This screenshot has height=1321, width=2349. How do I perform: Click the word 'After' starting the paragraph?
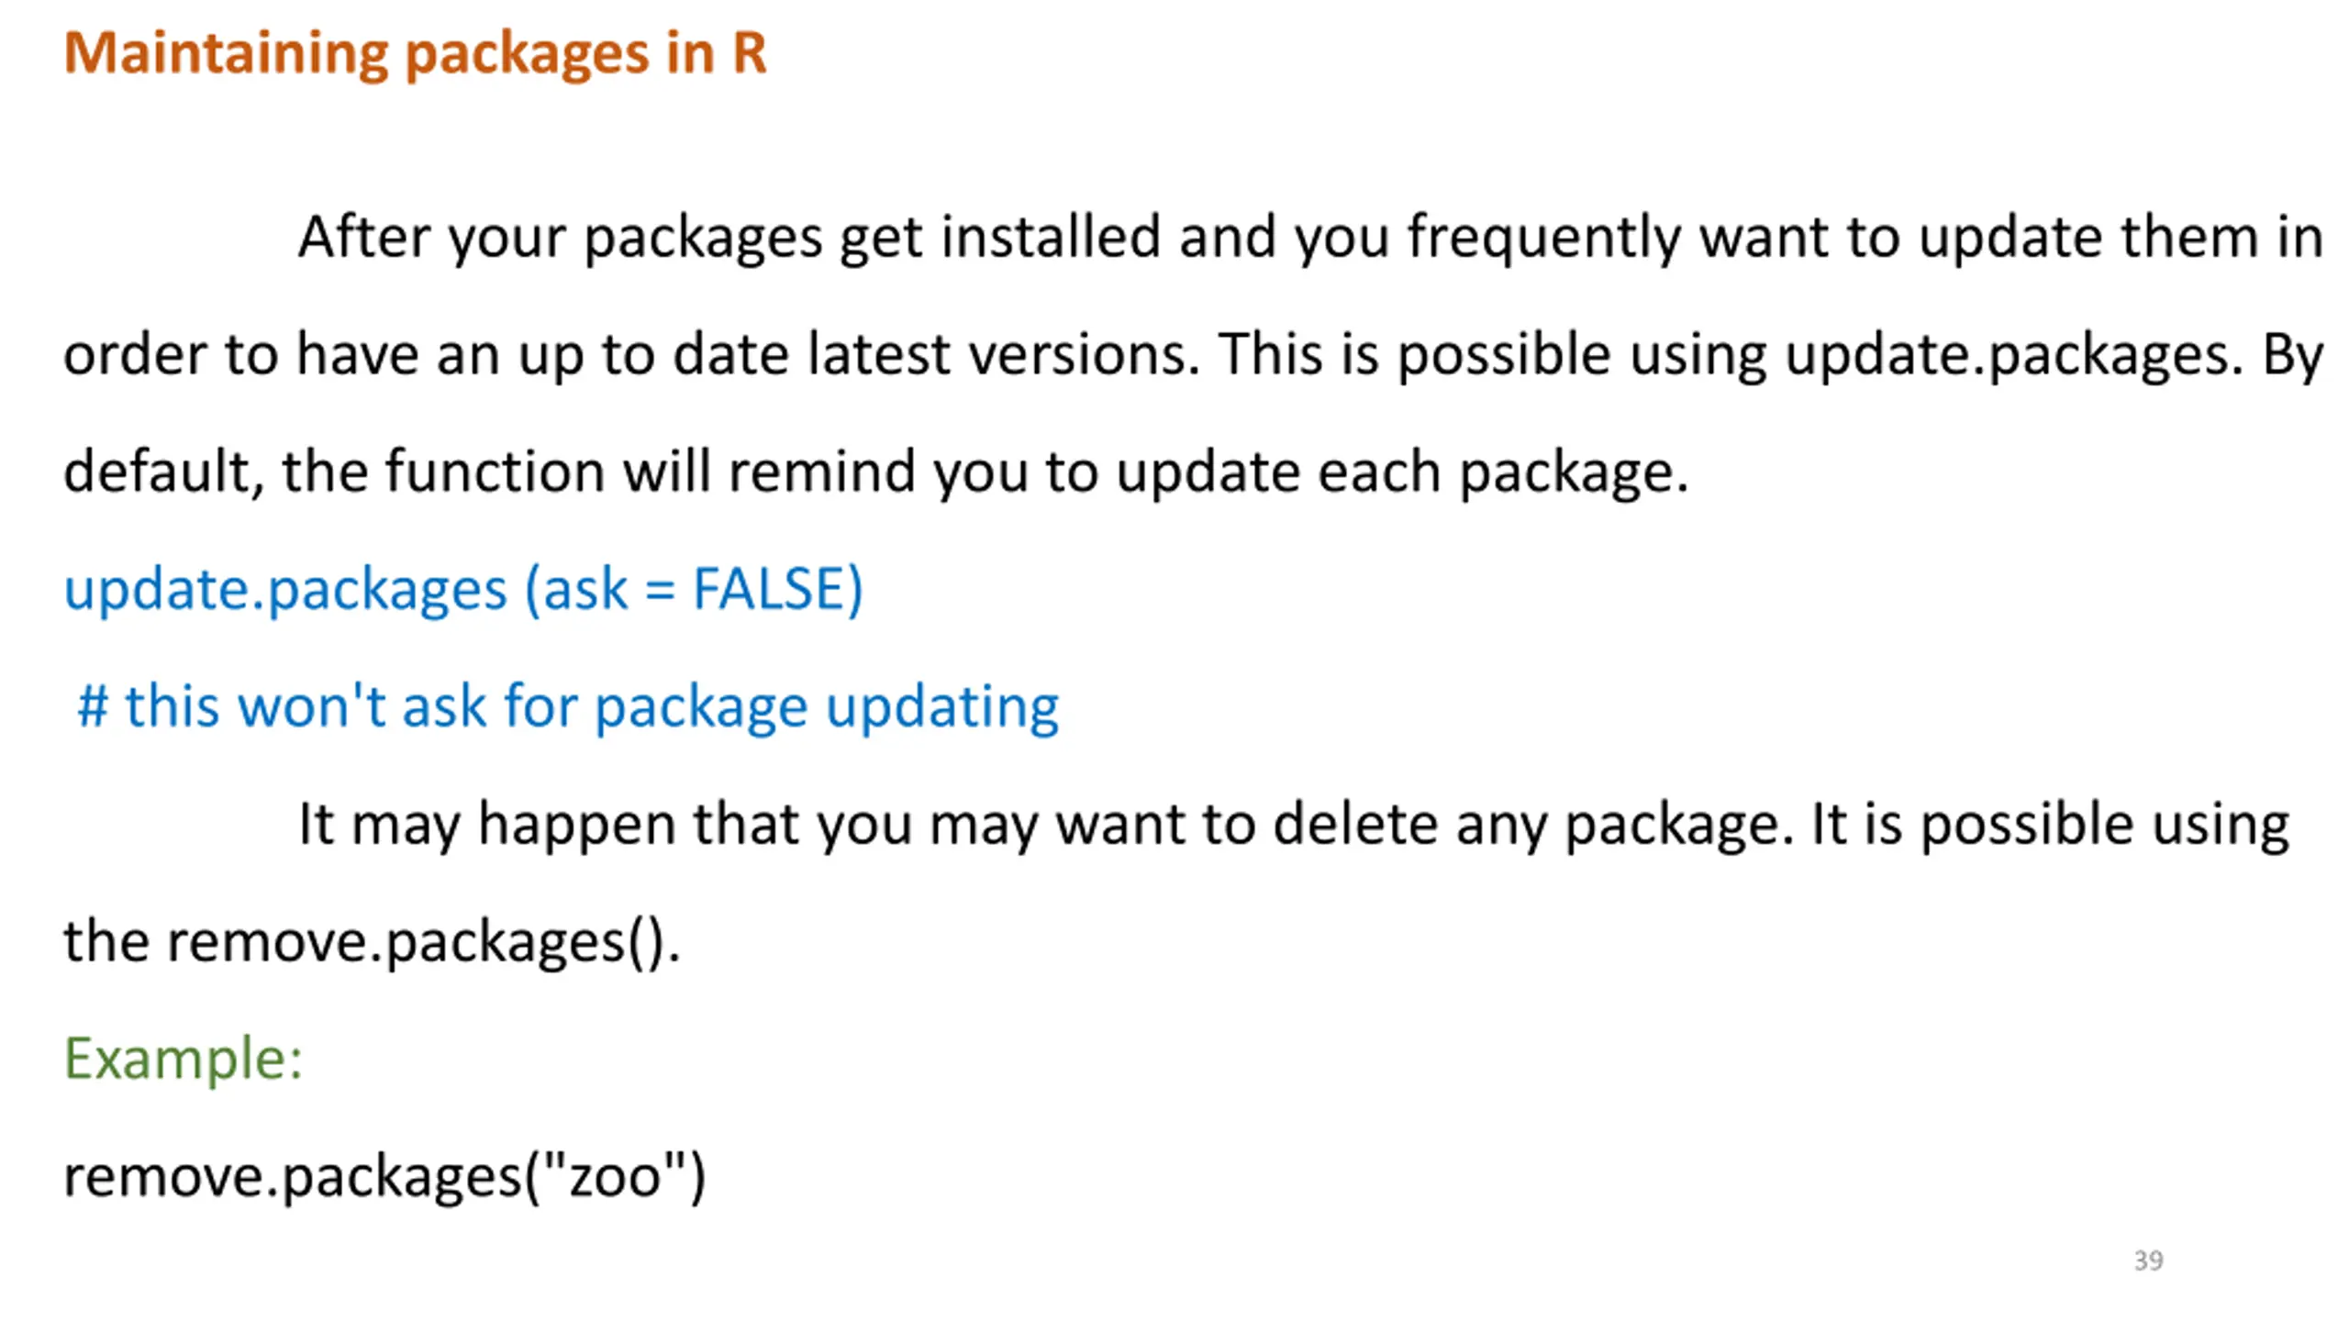[x=364, y=237]
